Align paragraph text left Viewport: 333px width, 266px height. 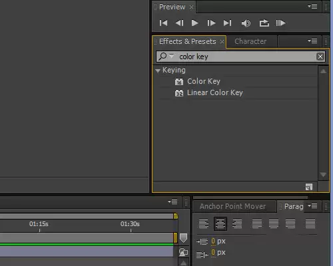click(203, 223)
